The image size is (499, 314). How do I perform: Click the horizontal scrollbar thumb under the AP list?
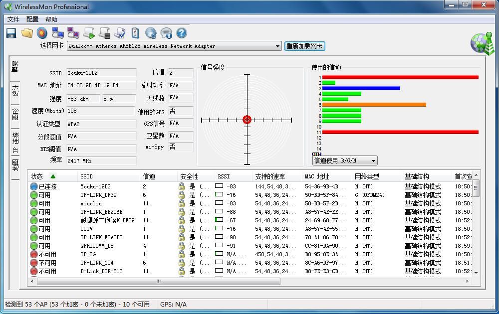pos(159,281)
